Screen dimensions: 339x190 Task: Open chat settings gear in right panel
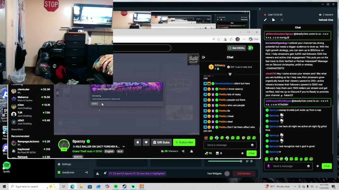(318, 166)
